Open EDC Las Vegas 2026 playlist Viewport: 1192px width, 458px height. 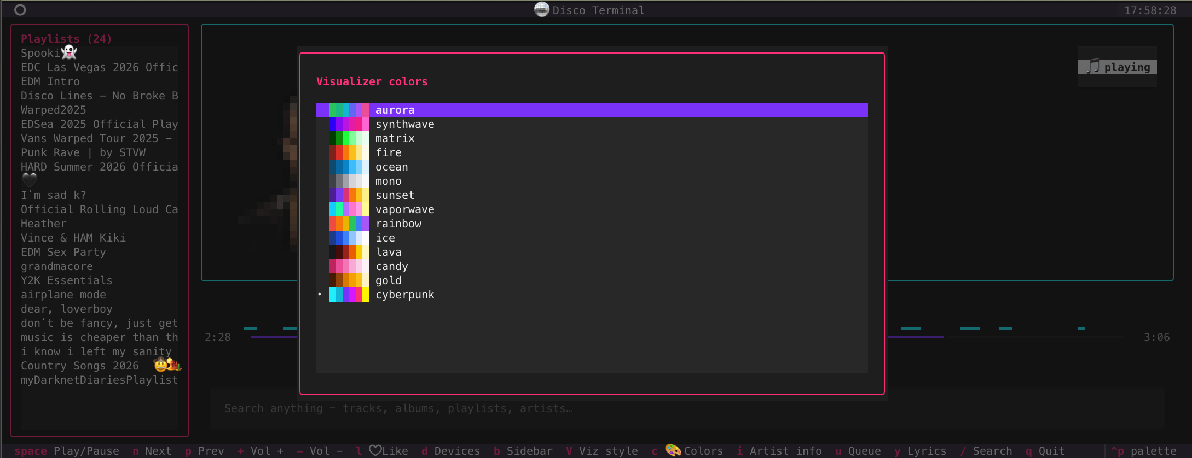[x=100, y=67]
